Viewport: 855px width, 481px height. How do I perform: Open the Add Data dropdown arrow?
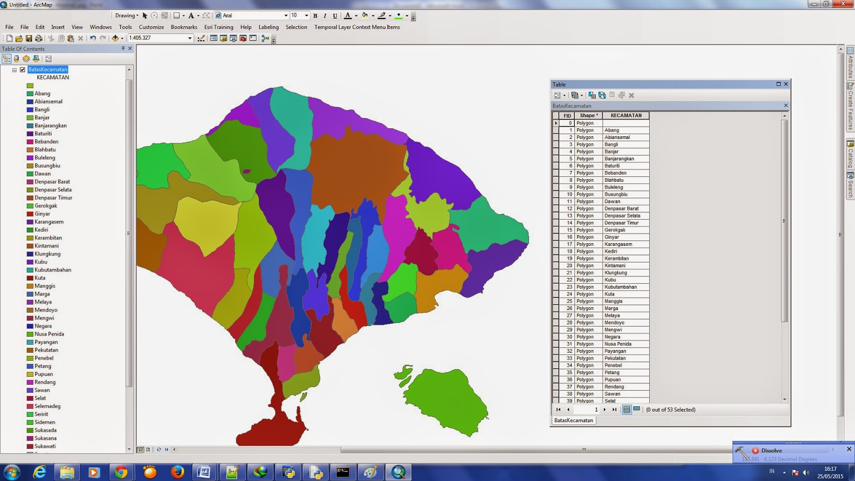(x=122, y=38)
